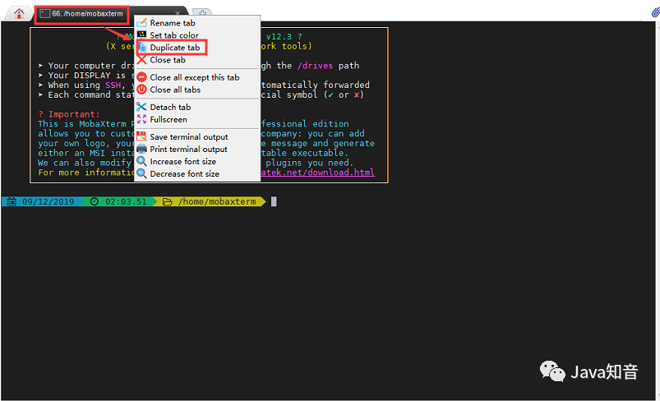660x401 pixels.
Task: Click the Rename tab pencil icon
Action: (142, 22)
